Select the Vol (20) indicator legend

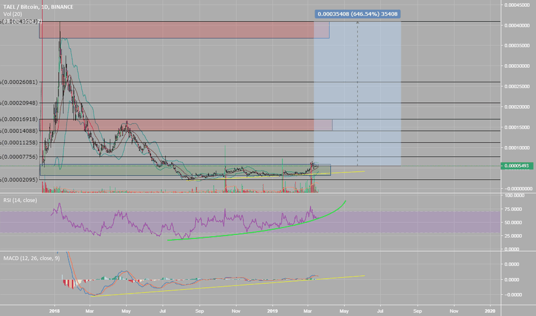pos(13,14)
